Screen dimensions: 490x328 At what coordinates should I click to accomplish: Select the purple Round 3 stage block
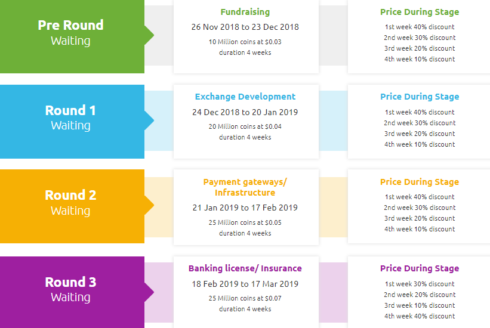[x=72, y=290]
